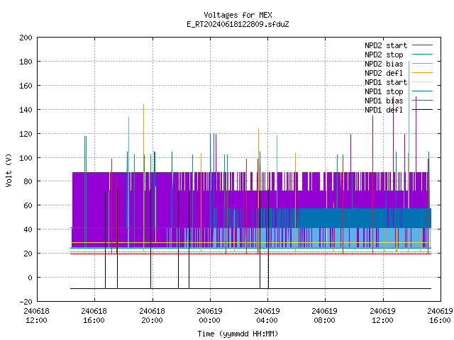Click the purple NPD2 start legend line
Screen dimensions: 454x340
point(423,45)
